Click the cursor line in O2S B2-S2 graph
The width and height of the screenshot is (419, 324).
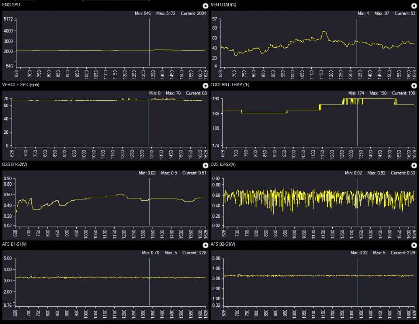click(x=358, y=201)
